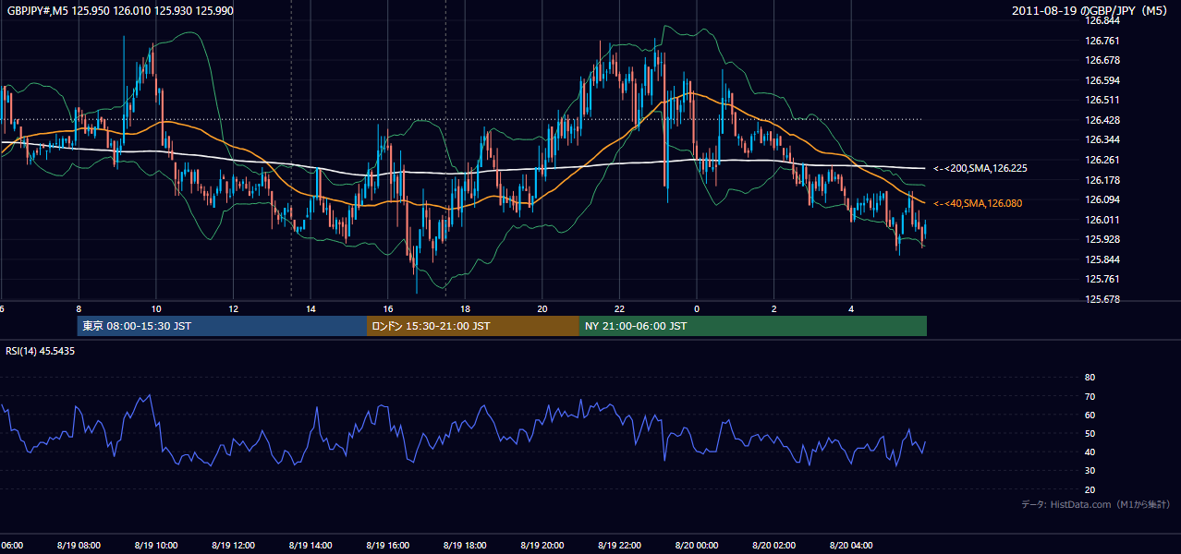Click the 8/19 16:00 time axis label

(x=387, y=546)
